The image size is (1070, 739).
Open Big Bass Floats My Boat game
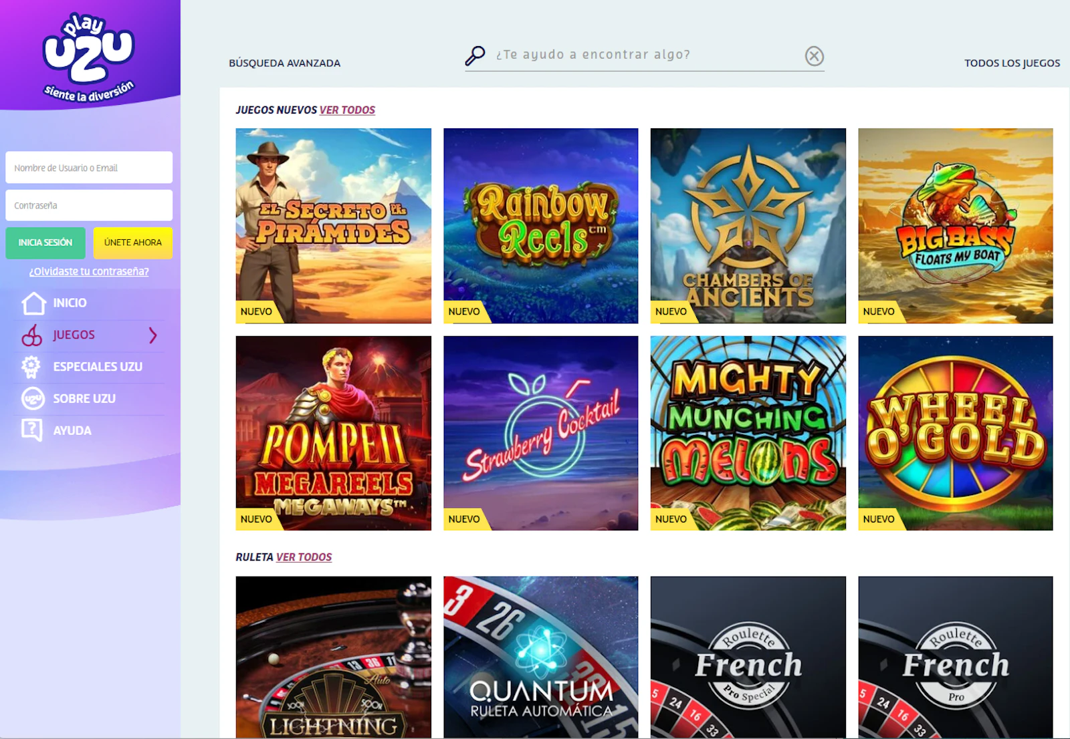pyautogui.click(x=956, y=226)
